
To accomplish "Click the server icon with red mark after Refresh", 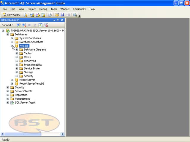I will click(46, 25).
